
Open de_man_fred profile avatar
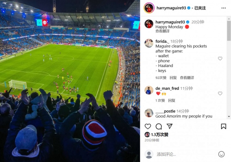tap(149, 90)
